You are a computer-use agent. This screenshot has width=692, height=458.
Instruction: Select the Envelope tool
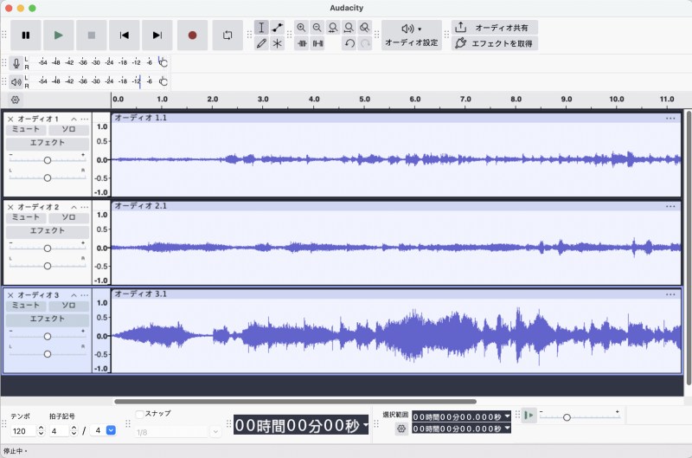pyautogui.click(x=277, y=28)
